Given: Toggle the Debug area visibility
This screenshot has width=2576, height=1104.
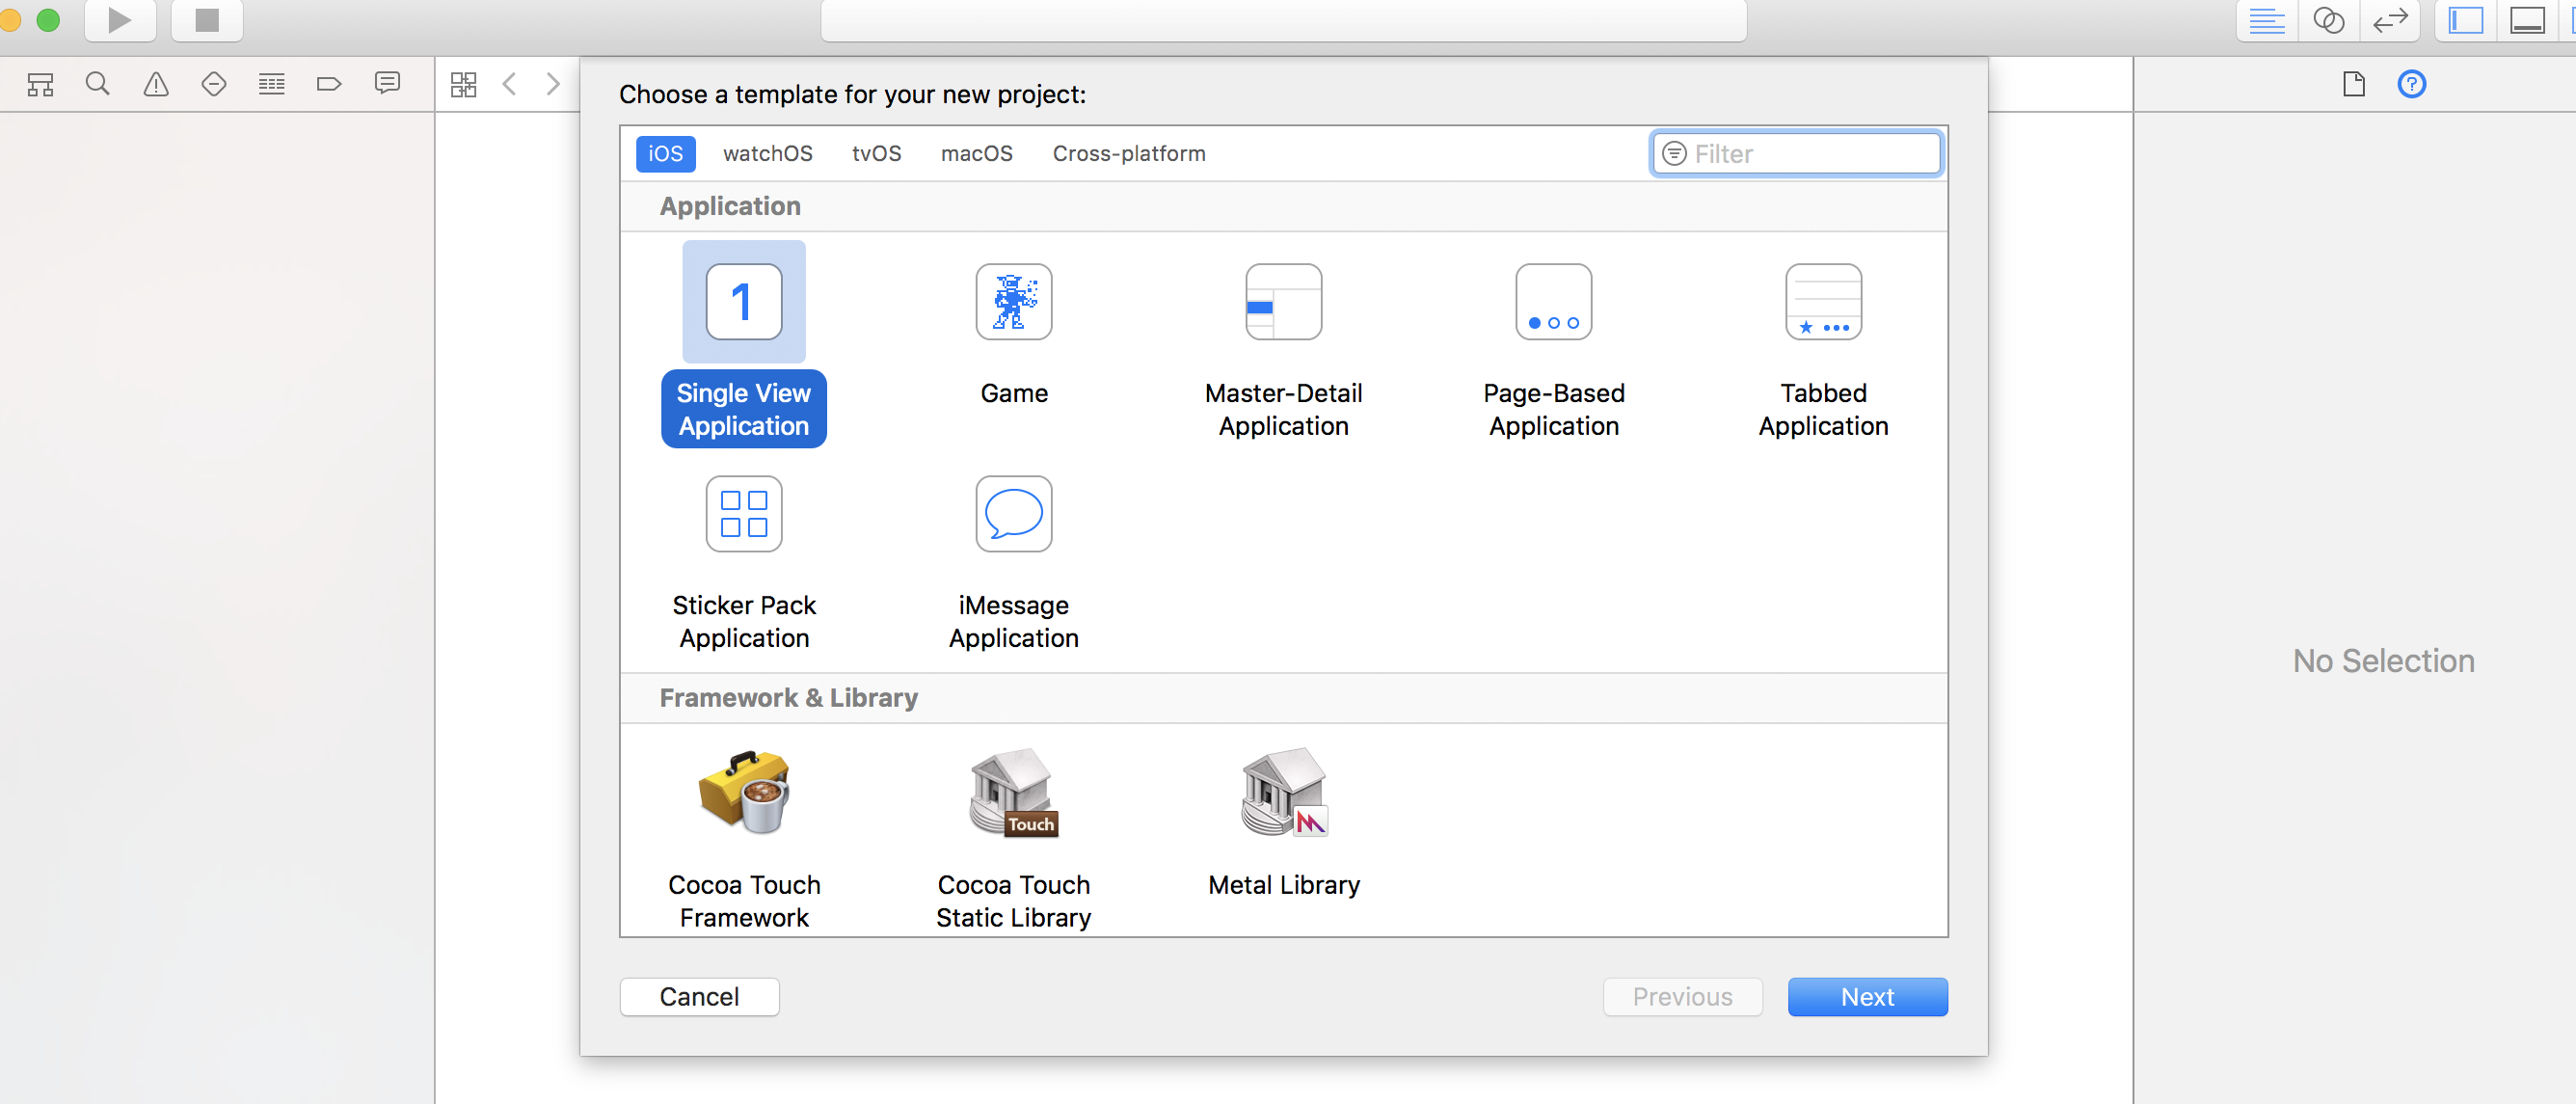Looking at the screenshot, I should point(2527,20).
